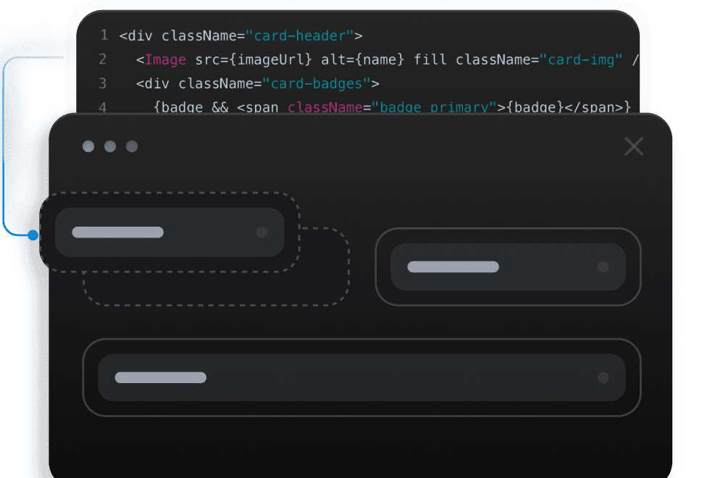Click the X icon in the dark window
The height and width of the screenshot is (478, 715).
634,146
